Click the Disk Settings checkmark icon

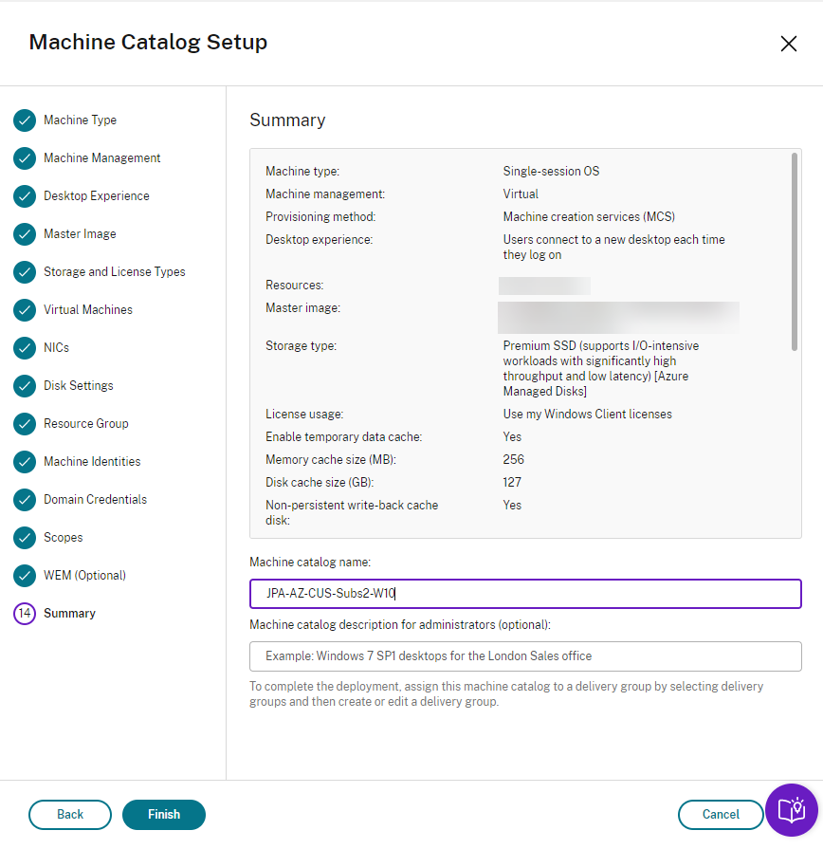pyautogui.click(x=25, y=386)
